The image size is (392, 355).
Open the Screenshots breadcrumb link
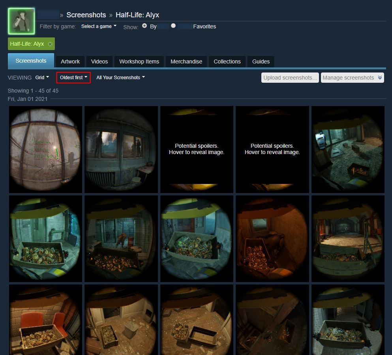point(86,15)
